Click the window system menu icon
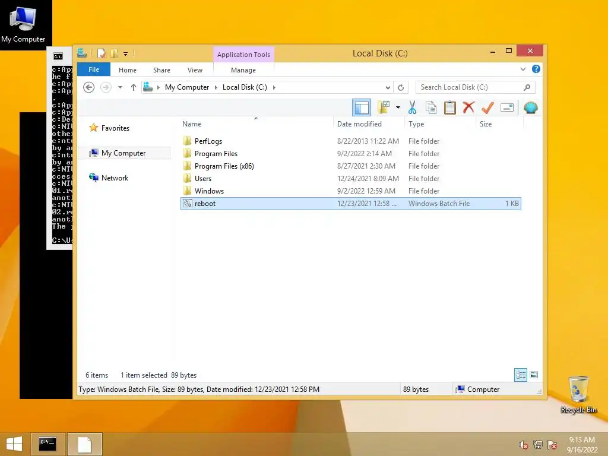Viewport: 608px width, 456px height. [x=81, y=53]
